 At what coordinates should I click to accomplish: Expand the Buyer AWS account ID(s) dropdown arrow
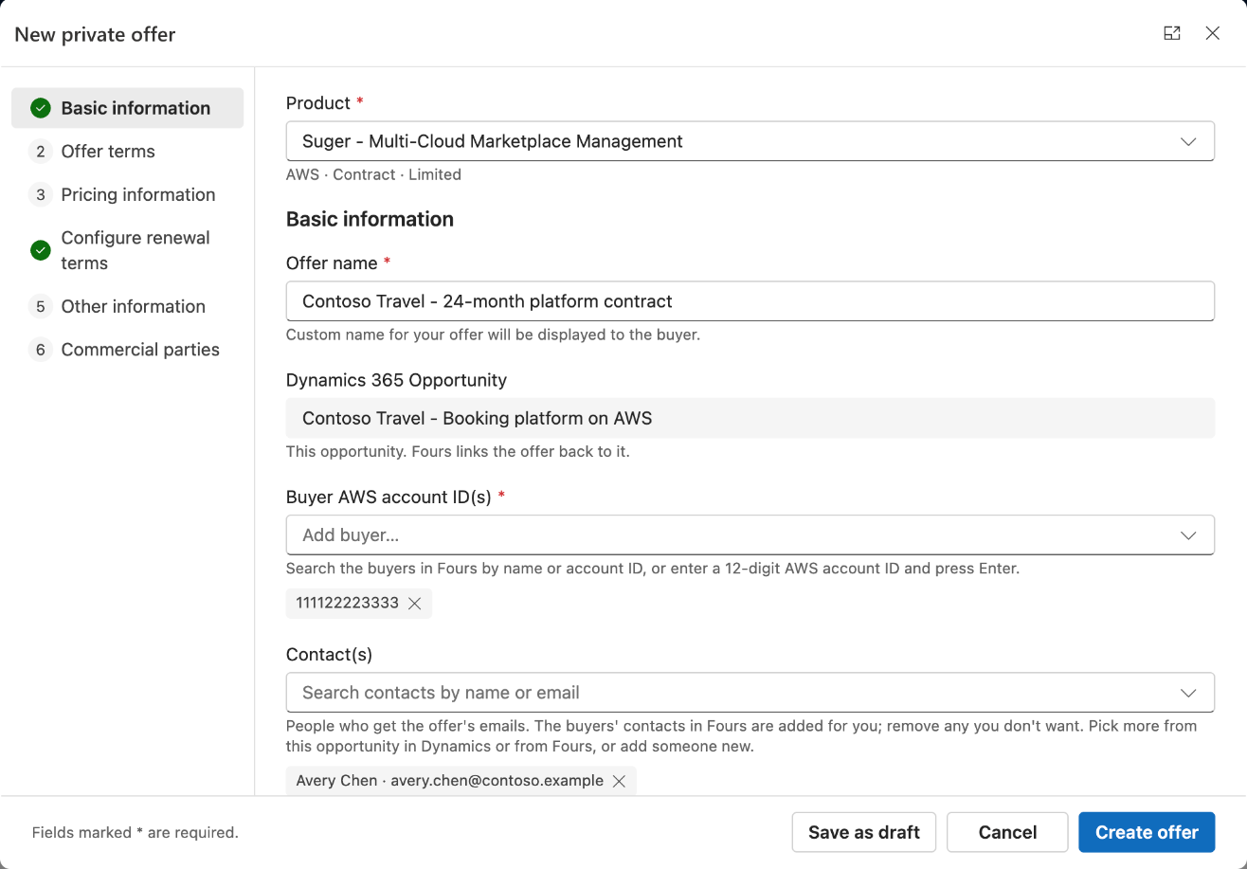coord(1188,535)
